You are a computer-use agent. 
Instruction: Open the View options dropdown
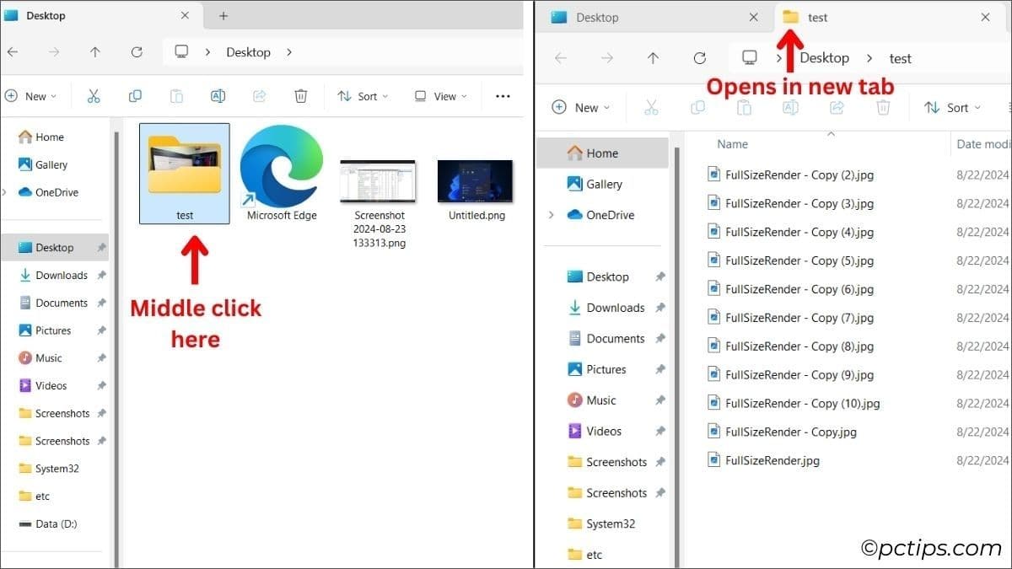point(439,95)
